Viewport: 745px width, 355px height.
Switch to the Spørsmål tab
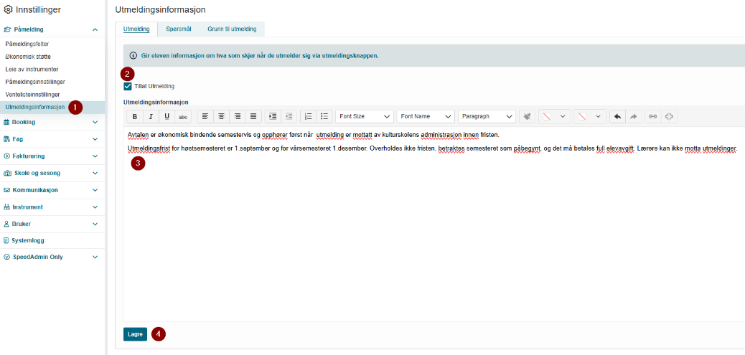[x=179, y=29]
